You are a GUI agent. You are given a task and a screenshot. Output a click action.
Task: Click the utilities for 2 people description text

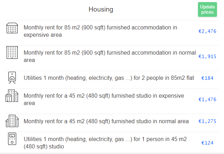109,78
